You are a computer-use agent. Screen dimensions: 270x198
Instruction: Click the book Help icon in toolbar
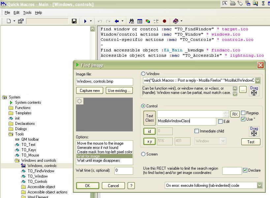(x=175, y=21)
